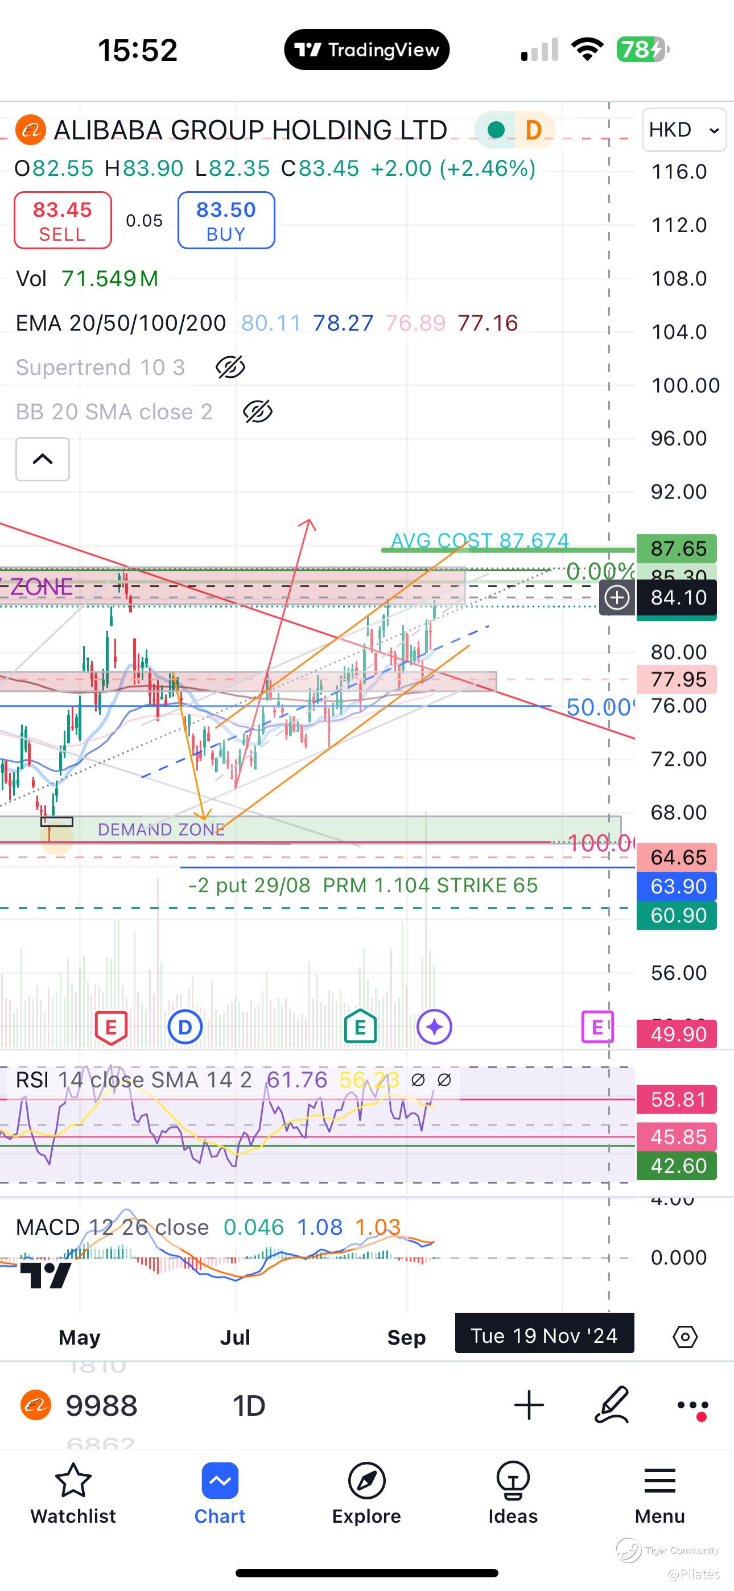Tap the first RSI null-value symbol
Screen dimensions: 734x1591
coord(418,1079)
